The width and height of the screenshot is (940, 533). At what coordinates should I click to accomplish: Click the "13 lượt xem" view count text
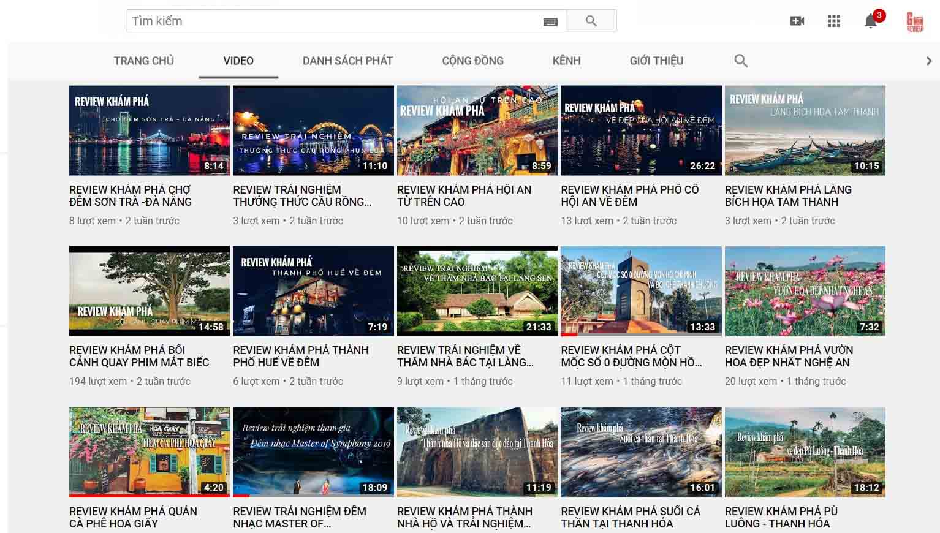tap(587, 221)
